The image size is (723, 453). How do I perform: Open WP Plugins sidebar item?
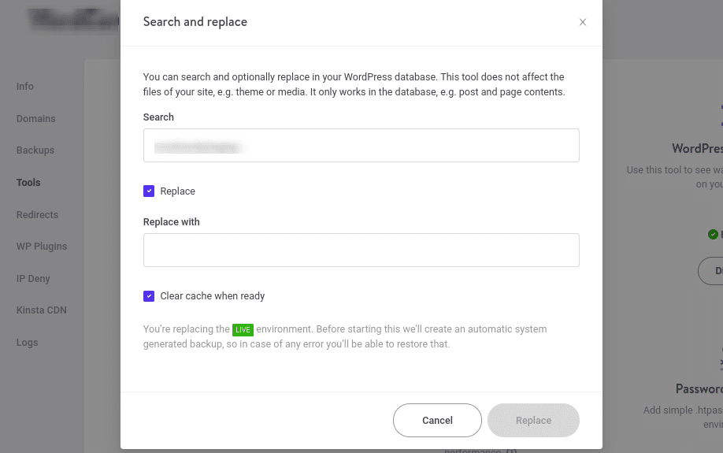pos(42,247)
